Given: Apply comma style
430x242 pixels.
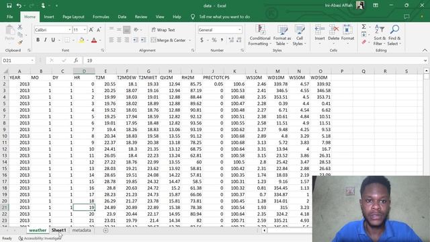Looking at the screenshot, I should [222, 40].
